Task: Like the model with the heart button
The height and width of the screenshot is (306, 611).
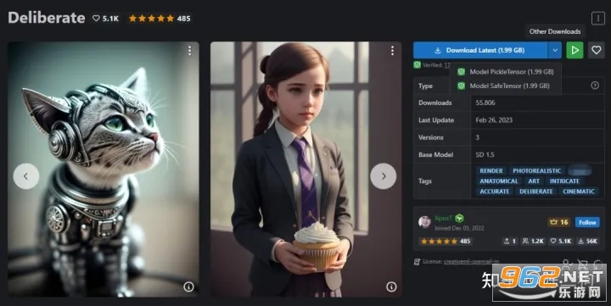Action: [597, 50]
